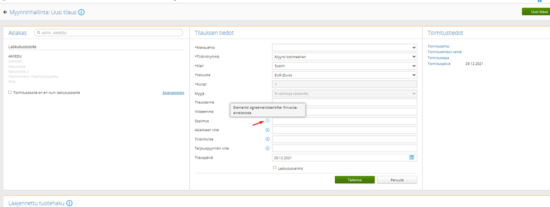
Task: Click the info icon next to Asiakkaan viite
Action: coord(267,130)
